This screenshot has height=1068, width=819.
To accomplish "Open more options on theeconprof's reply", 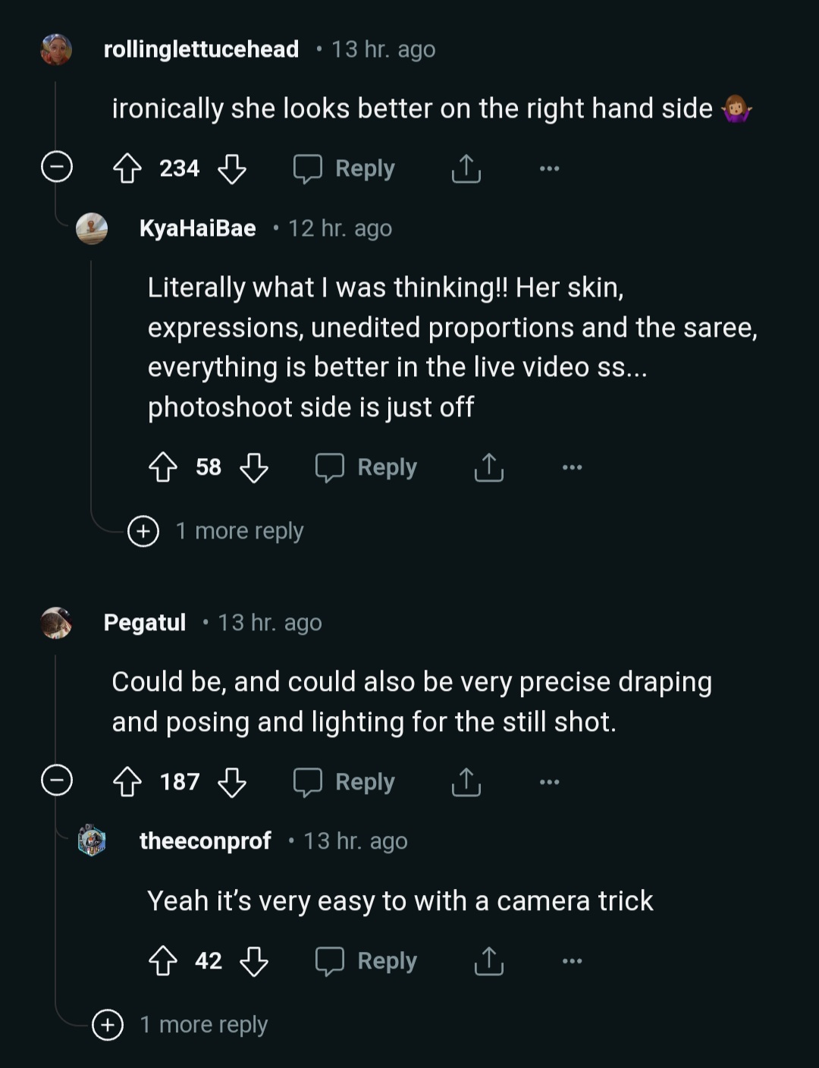I will click(x=572, y=961).
